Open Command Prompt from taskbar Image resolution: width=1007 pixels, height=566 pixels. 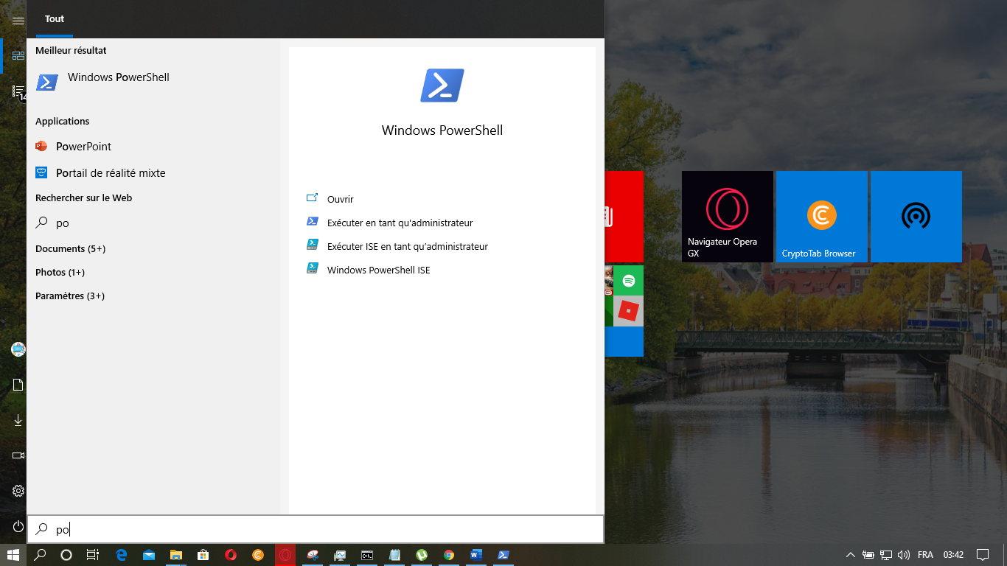(367, 555)
